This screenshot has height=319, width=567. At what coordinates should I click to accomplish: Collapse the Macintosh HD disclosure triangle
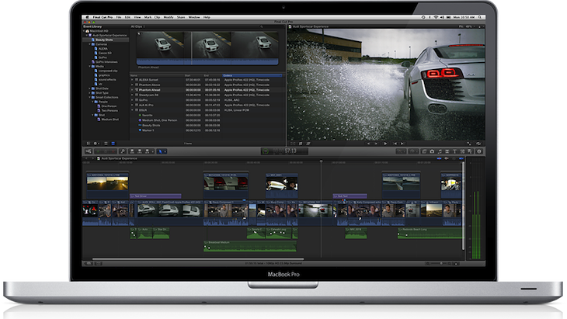point(84,31)
